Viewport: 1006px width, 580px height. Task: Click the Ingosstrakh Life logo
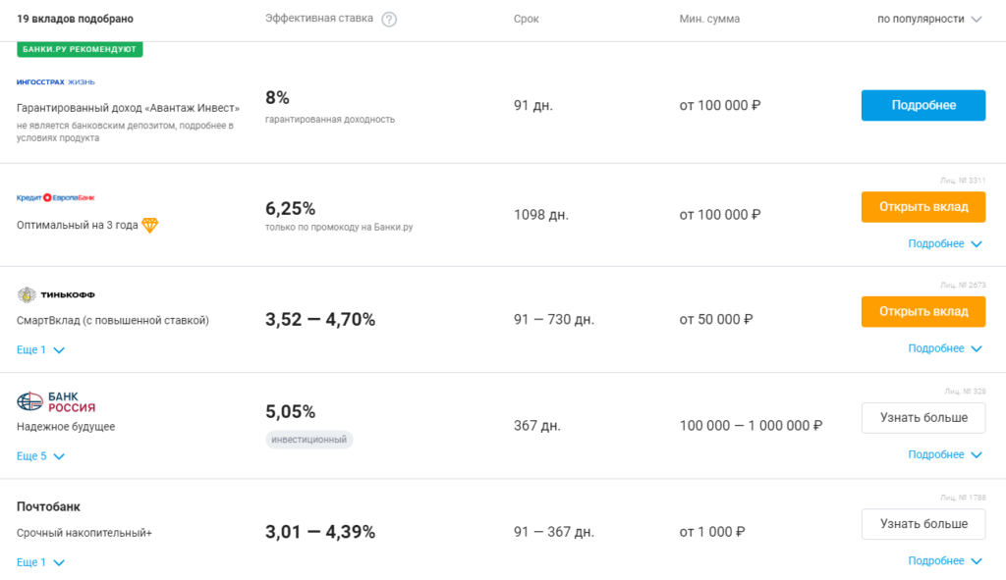point(56,81)
